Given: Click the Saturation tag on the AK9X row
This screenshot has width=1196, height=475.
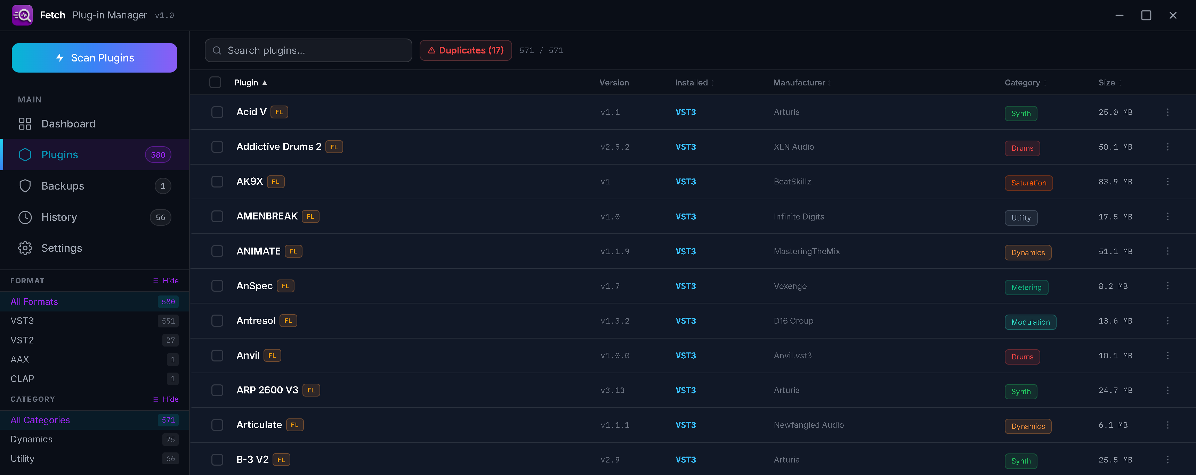Looking at the screenshot, I should (x=1029, y=183).
